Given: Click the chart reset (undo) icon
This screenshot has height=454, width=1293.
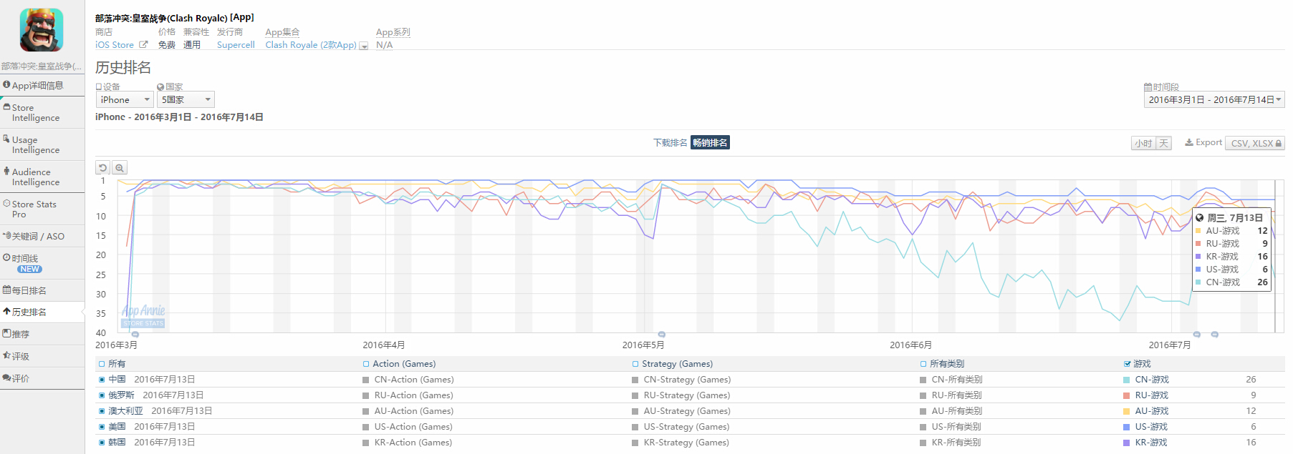Looking at the screenshot, I should click(x=103, y=168).
